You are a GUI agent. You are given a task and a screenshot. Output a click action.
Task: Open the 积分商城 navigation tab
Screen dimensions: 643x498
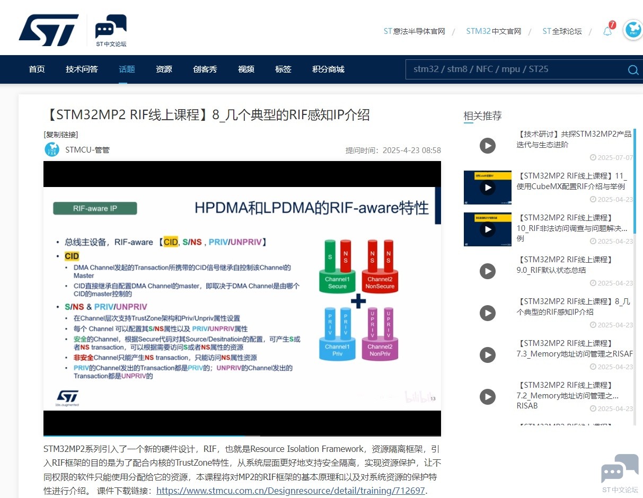(328, 69)
